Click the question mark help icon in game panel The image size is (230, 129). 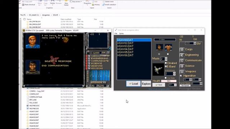108,53
